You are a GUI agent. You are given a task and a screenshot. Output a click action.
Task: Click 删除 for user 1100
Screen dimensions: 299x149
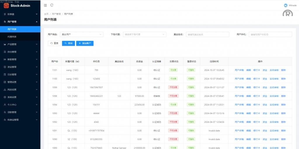[x=283, y=79]
